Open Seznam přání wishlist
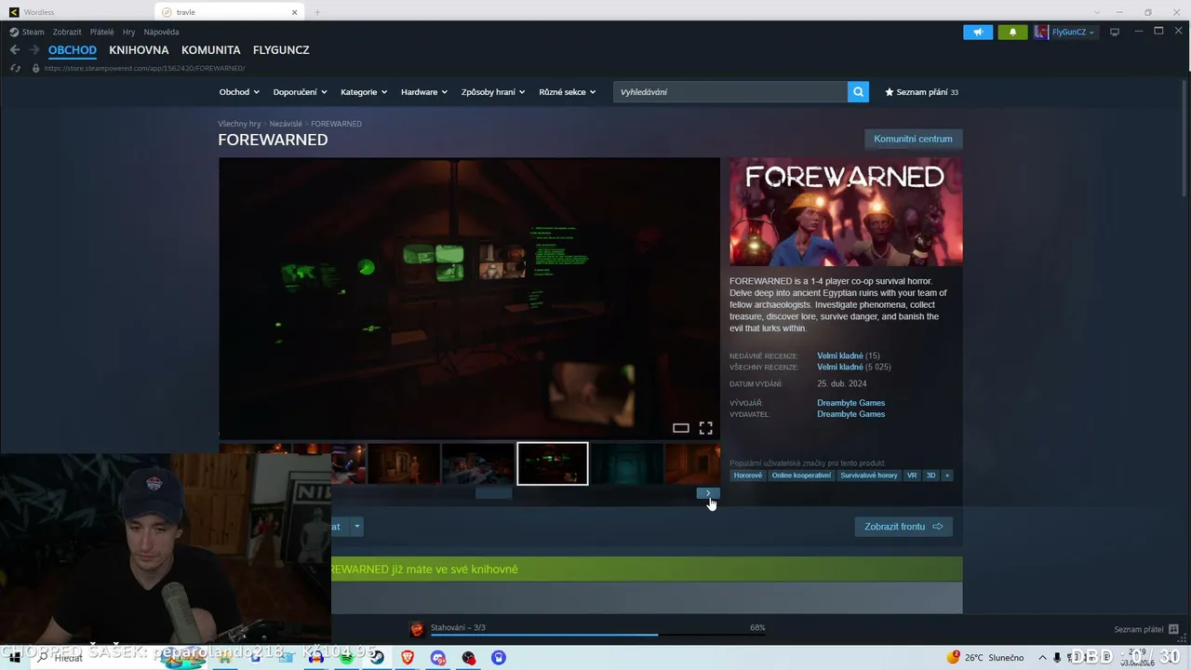The width and height of the screenshot is (1191, 670). click(x=921, y=92)
